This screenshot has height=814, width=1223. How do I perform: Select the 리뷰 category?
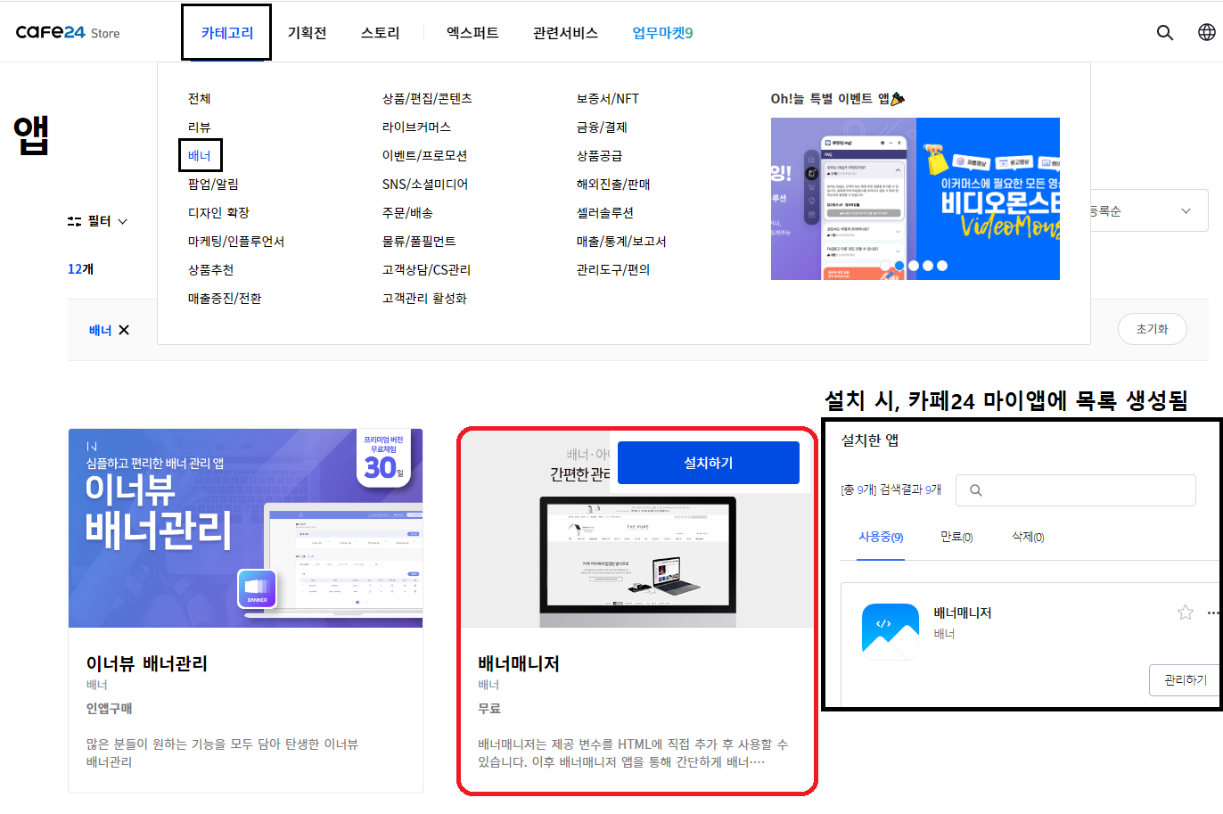(x=199, y=127)
